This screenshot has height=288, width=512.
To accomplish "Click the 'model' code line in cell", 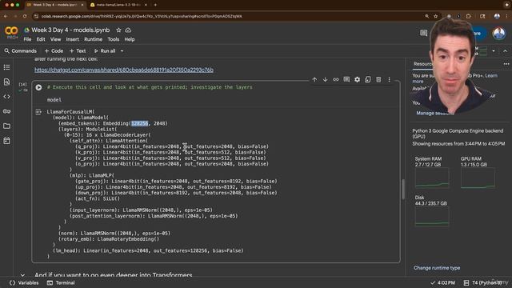I will [x=54, y=100].
